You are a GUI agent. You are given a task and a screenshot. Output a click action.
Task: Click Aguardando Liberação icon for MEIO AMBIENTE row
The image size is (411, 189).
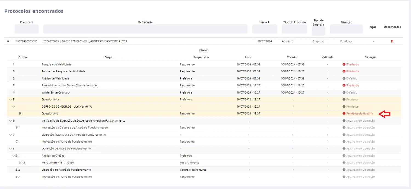(x=344, y=163)
